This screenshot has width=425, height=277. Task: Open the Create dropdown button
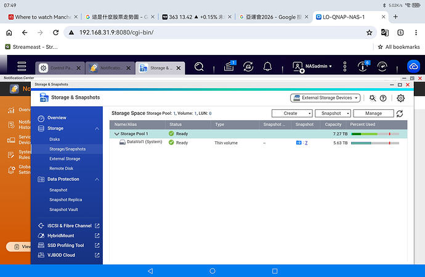click(292, 114)
